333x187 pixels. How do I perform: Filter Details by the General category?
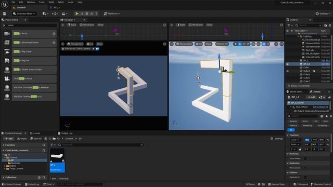click(293, 121)
